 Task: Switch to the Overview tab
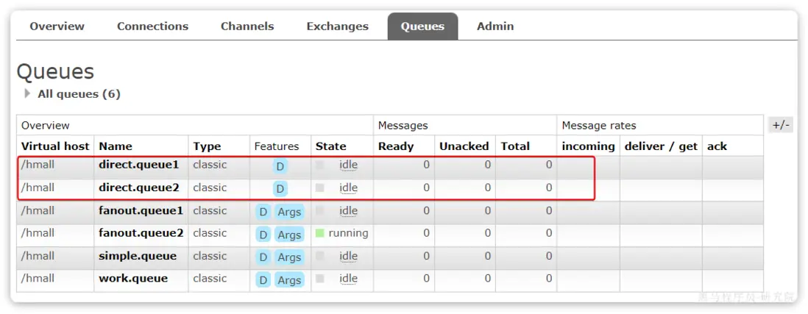pos(57,26)
